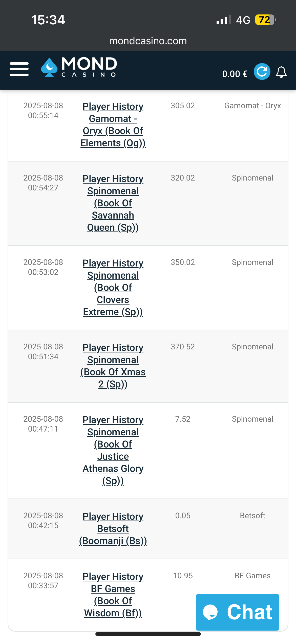Open Book Of Xmas 2 history link

(x=113, y=366)
